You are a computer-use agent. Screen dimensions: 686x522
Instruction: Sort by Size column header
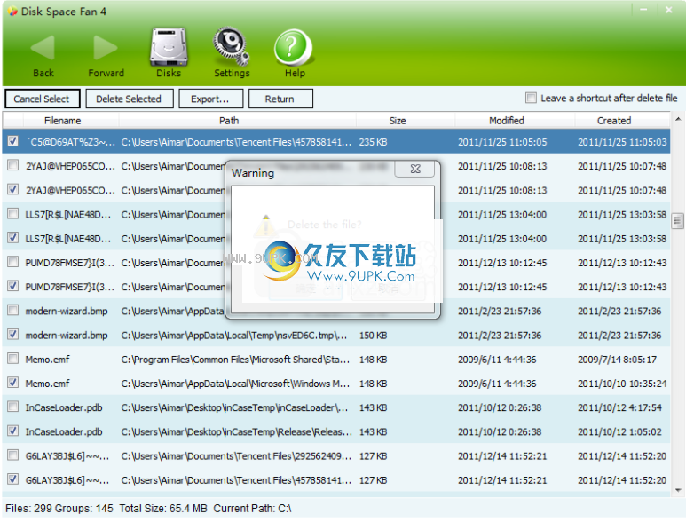tap(406, 121)
